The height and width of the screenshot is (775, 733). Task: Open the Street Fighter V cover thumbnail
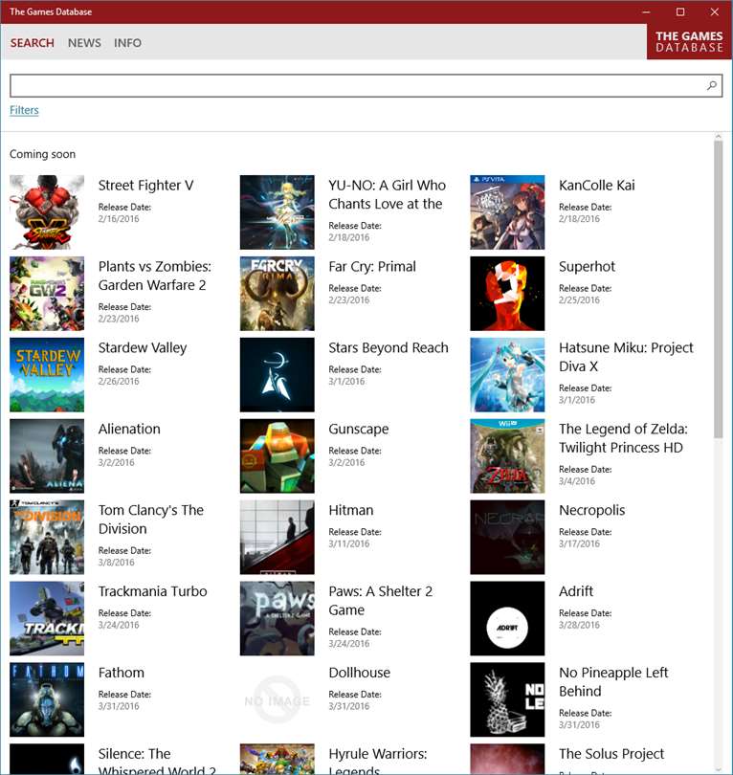click(x=47, y=212)
